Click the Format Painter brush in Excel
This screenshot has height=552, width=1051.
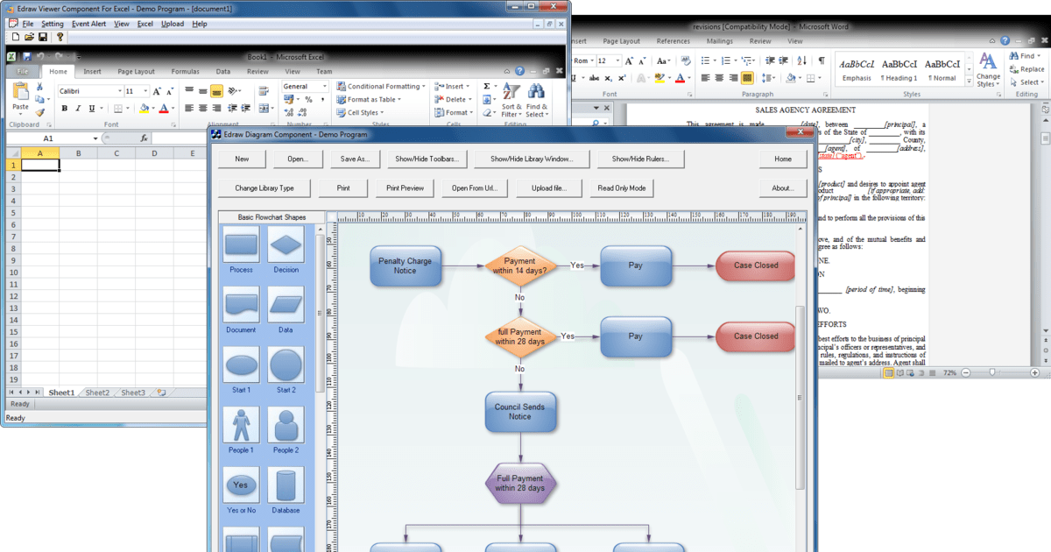[40, 112]
